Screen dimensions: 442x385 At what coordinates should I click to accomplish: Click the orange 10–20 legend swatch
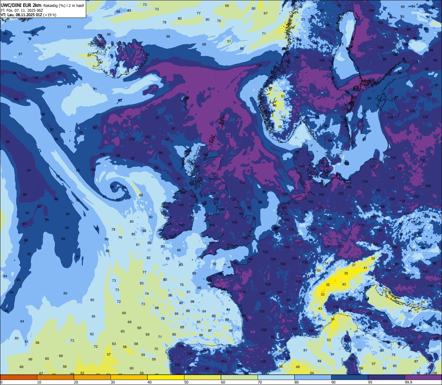click(55, 377)
